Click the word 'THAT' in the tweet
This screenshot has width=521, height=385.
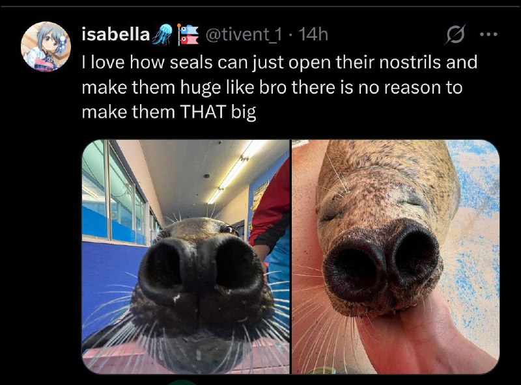coord(203,112)
